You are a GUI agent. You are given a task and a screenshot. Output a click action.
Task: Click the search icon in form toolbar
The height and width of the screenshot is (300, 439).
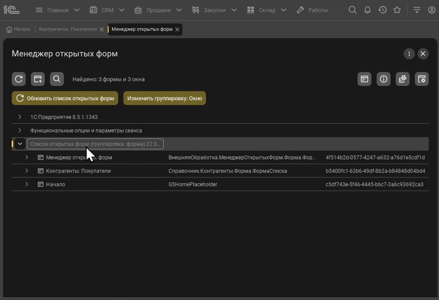pos(57,79)
